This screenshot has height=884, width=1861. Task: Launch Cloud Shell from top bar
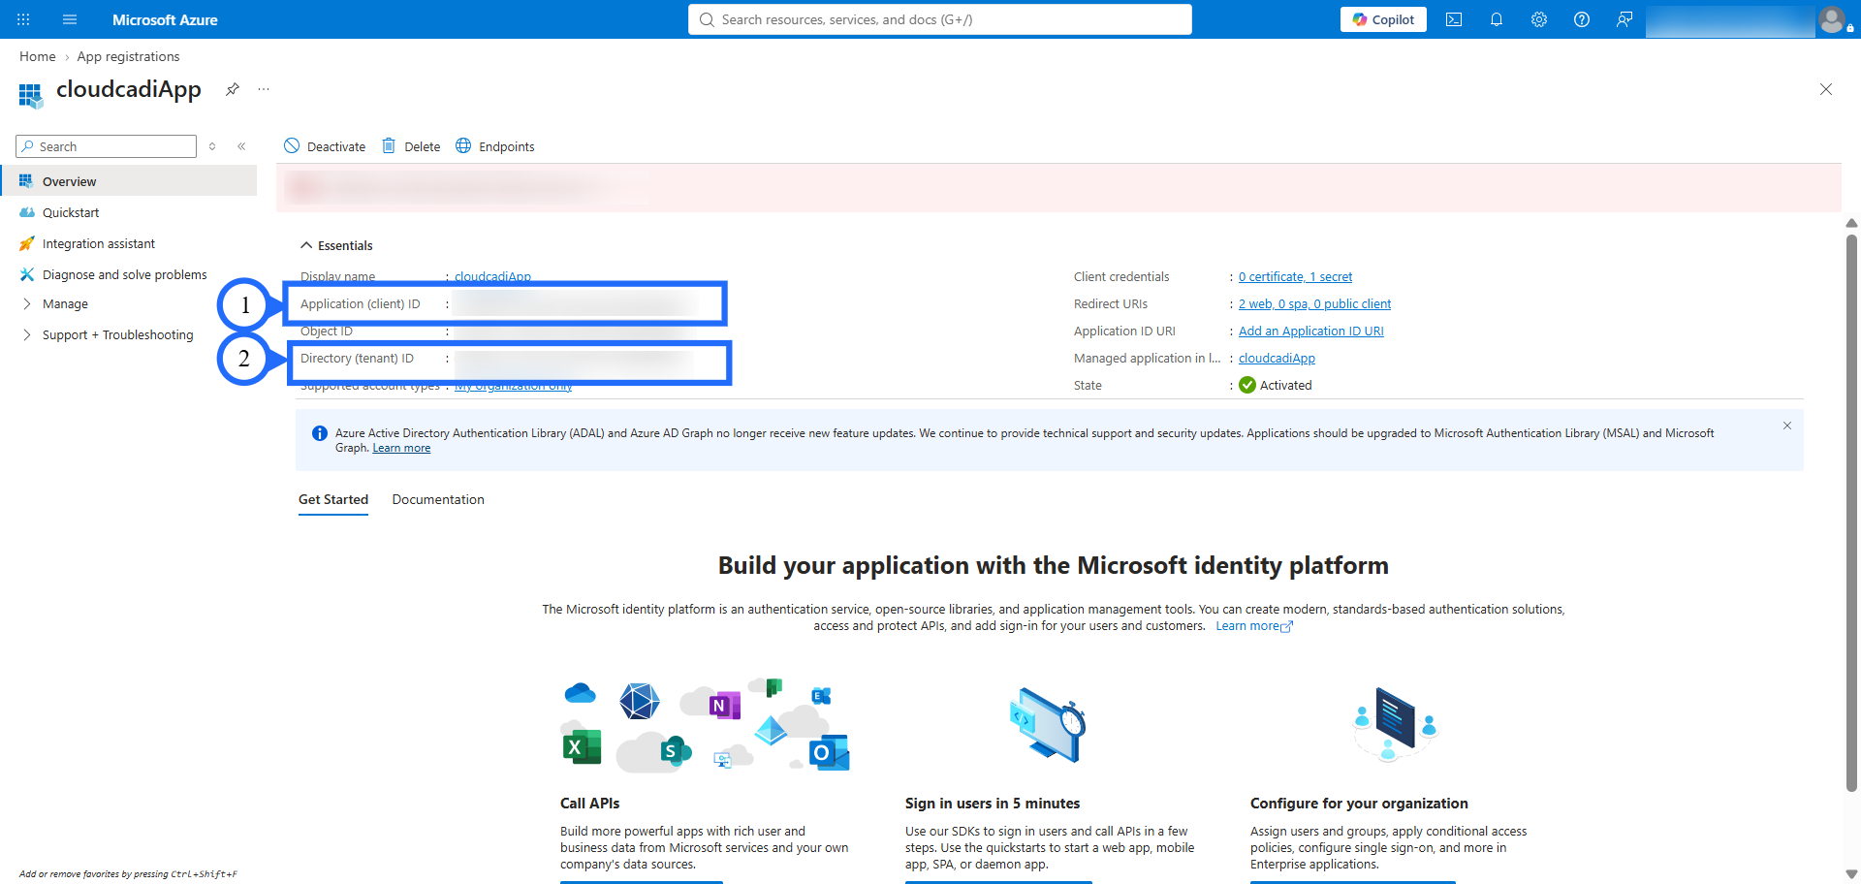pyautogui.click(x=1454, y=19)
